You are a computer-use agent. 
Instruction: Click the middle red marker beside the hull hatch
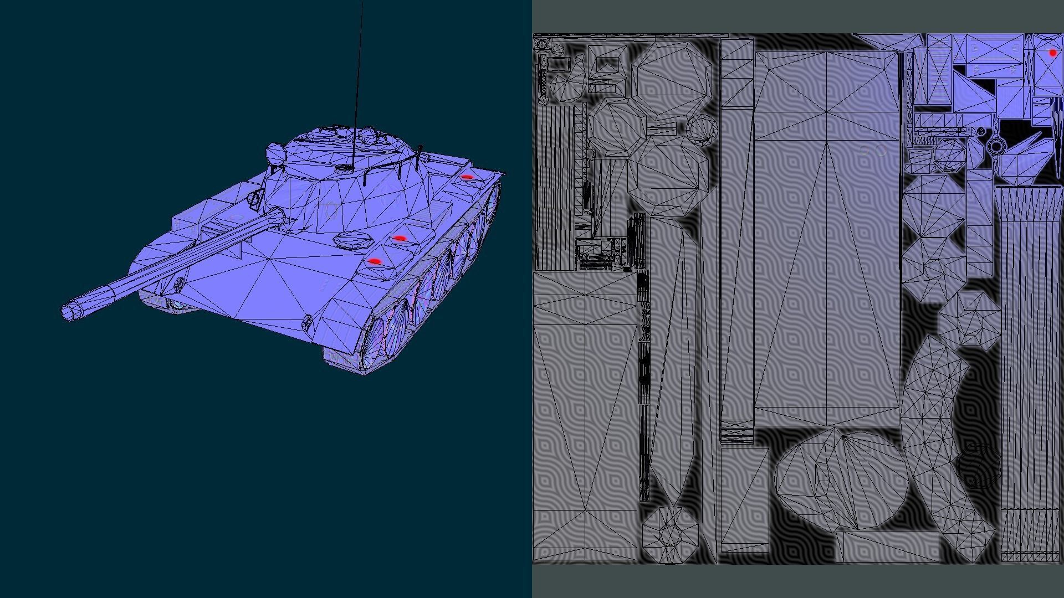pyautogui.click(x=400, y=239)
